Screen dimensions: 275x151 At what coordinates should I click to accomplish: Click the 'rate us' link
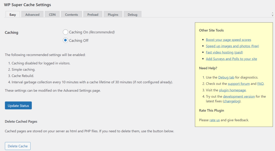(215, 120)
